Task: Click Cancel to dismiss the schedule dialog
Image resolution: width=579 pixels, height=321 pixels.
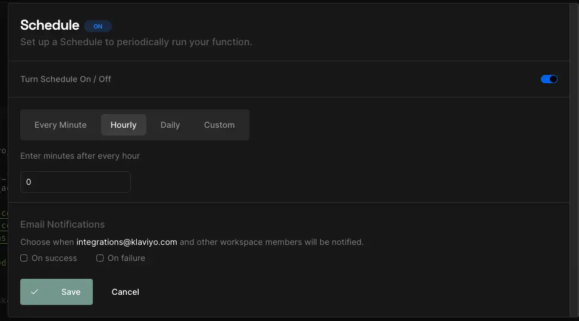Action: [126, 292]
